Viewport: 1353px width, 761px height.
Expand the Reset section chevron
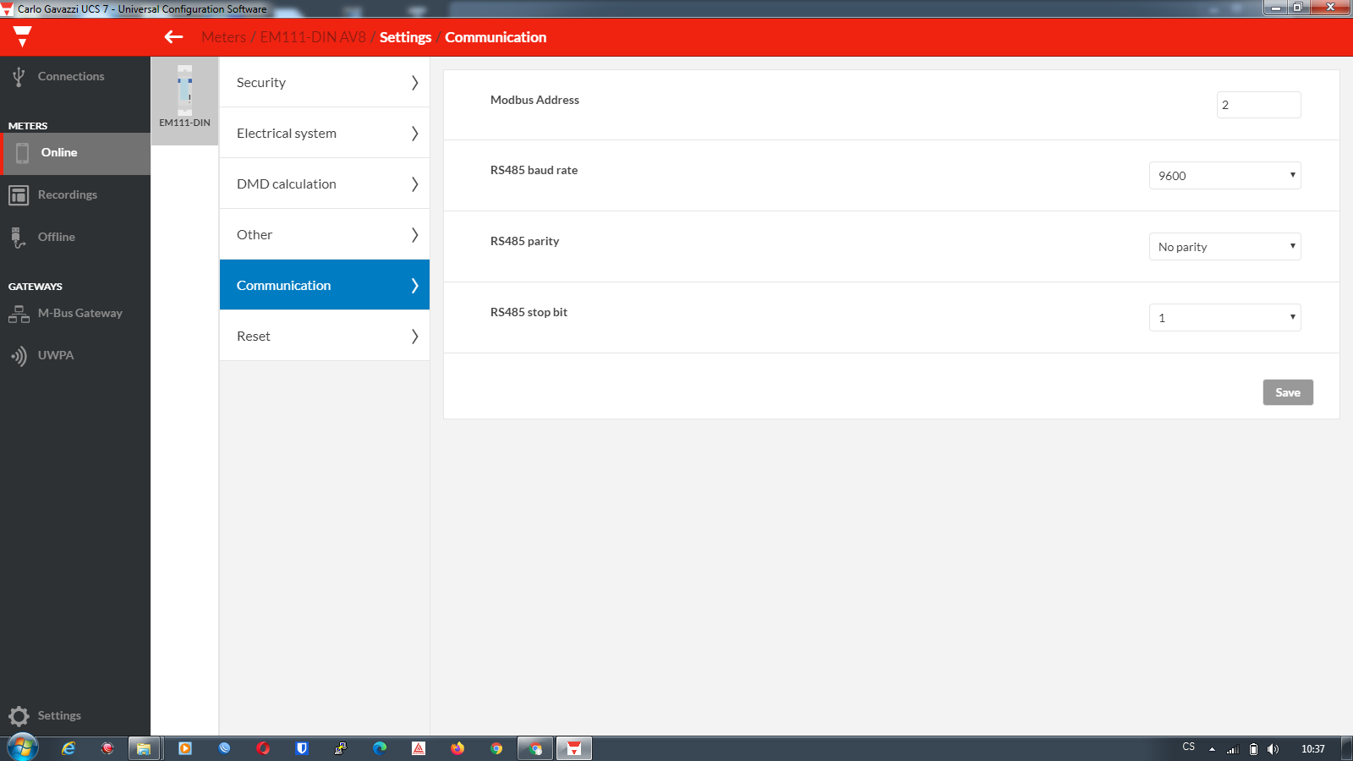coord(414,337)
